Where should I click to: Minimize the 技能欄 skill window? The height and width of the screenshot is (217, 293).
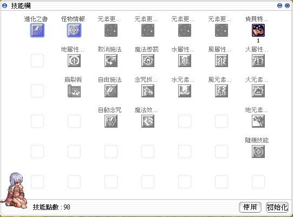pyautogui.click(x=280, y=5)
